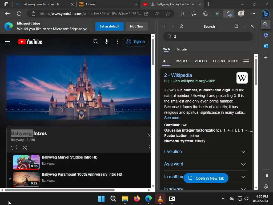Open sidebar settings gear icon
Image resolution: width=273 pixels, height=205 pixels.
[266, 186]
